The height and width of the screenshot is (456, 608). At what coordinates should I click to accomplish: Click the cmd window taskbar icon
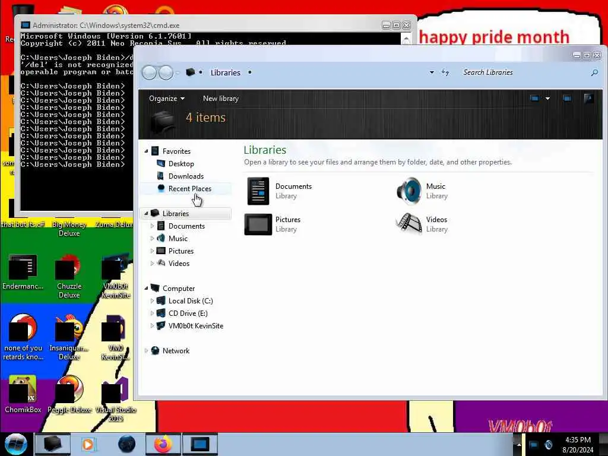click(x=199, y=444)
